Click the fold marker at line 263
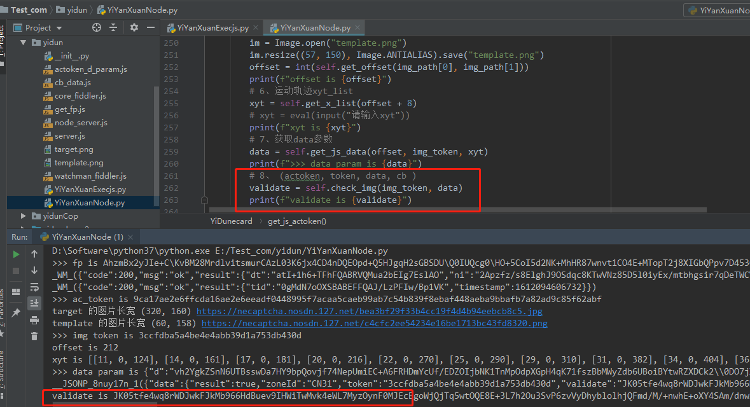 [x=204, y=200]
